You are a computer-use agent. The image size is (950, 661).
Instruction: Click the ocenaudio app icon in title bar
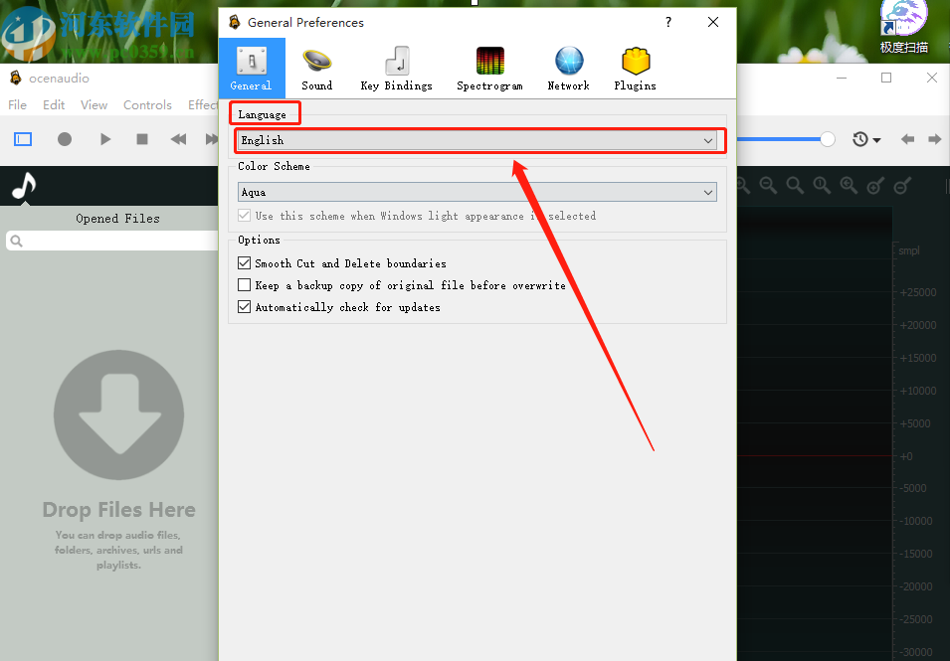point(16,78)
